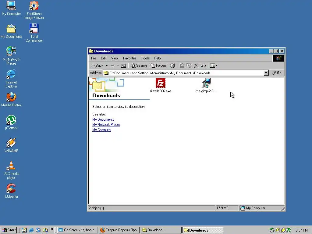
Task: Open the My Network Places link
Action: (106, 125)
